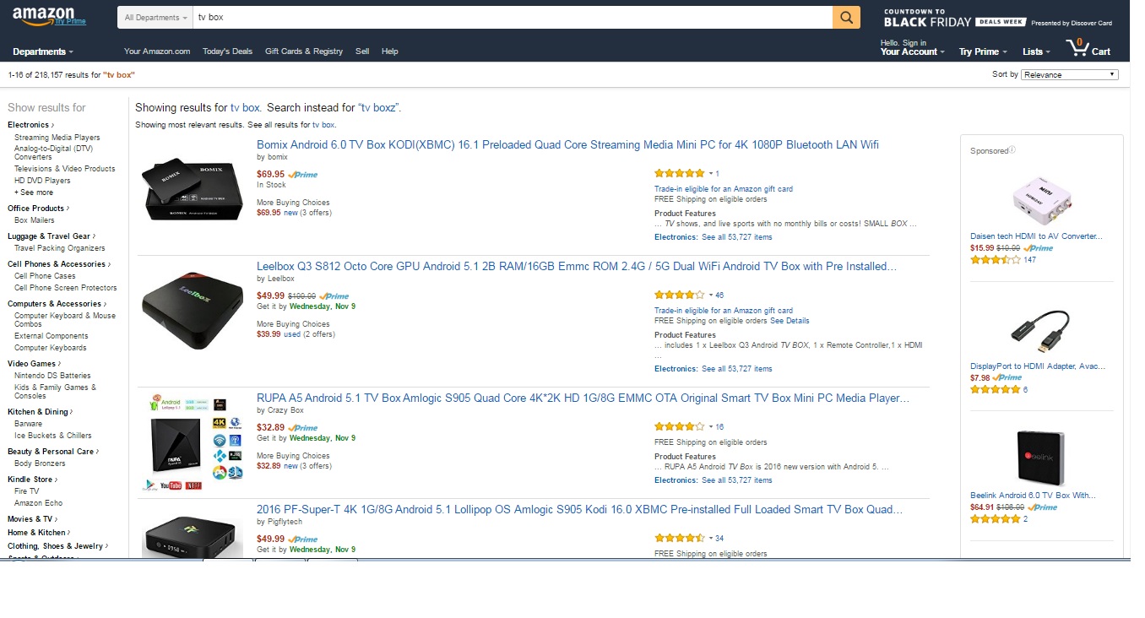Select Movies & TV category
The height and width of the screenshot is (618, 1145).
[32, 519]
